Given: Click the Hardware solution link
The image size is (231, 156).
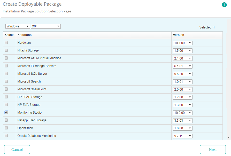Looking at the screenshot, I should (x=24, y=42).
